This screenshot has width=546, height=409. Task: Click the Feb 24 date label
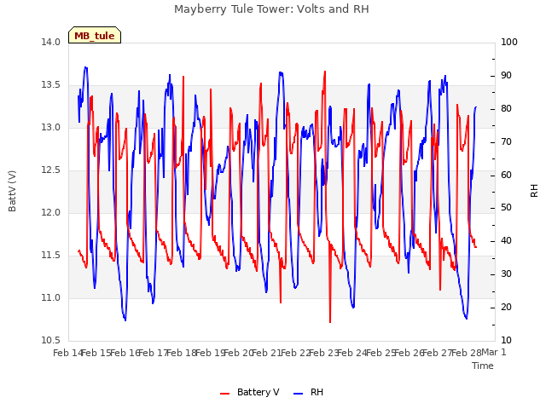point(352,353)
